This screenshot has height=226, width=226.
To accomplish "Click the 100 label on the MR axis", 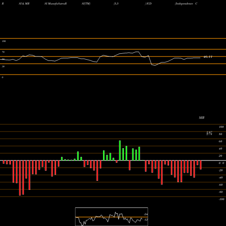I will (x=221, y=127).
